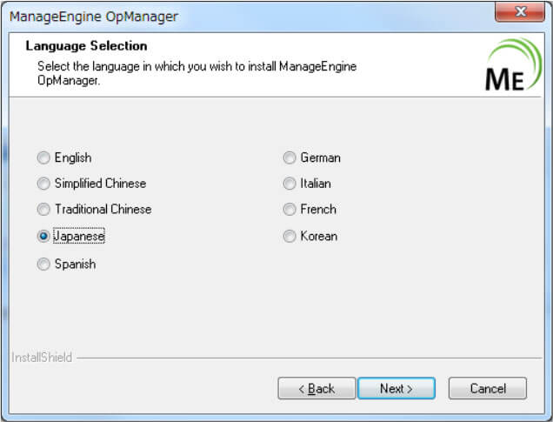Pick Korean as the installation language
This screenshot has height=422, width=553.
[290, 236]
